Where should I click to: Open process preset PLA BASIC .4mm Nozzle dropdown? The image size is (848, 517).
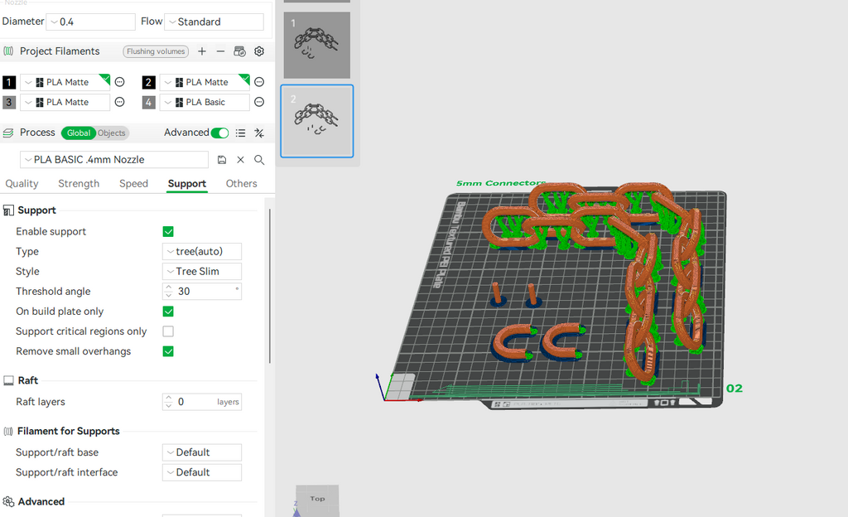pos(114,160)
